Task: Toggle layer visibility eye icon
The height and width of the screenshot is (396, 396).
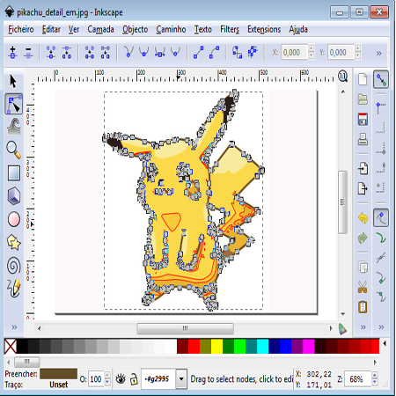Action: pos(121,379)
